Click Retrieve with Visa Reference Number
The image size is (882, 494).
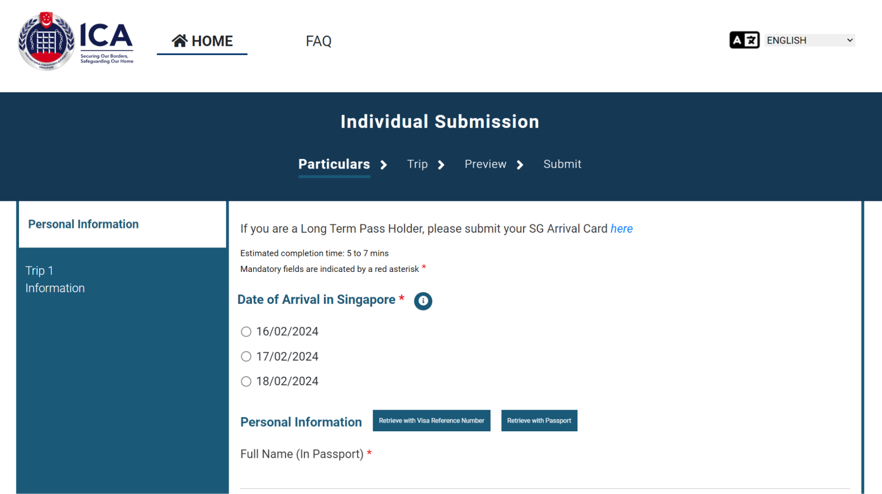click(431, 420)
